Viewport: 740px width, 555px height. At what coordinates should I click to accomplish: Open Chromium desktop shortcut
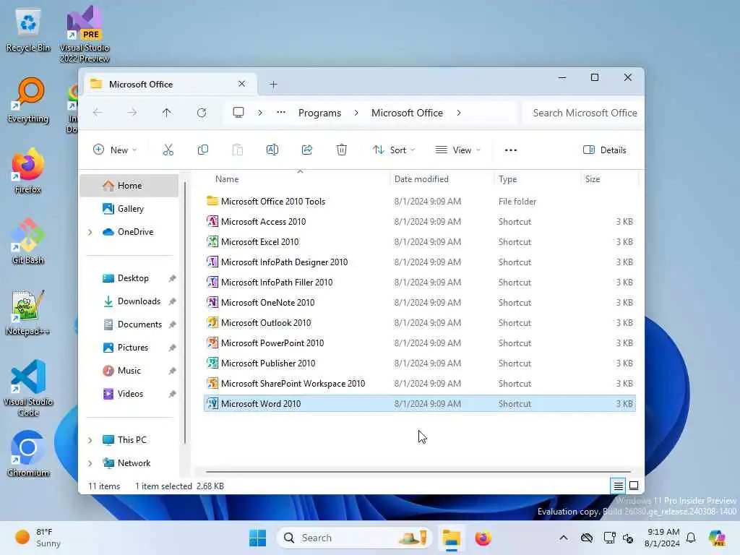pyautogui.click(x=28, y=454)
